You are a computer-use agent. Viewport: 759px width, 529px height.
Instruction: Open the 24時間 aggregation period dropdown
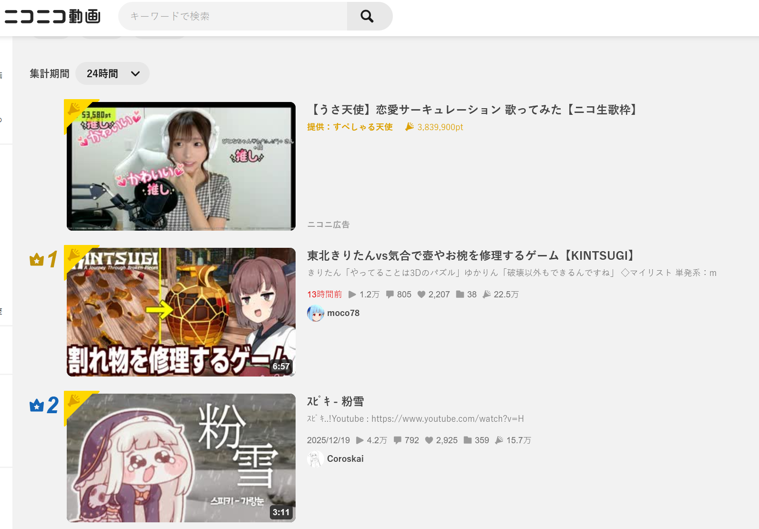113,73
